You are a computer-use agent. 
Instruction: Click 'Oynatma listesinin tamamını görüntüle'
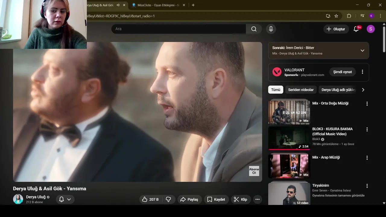coord(338,195)
